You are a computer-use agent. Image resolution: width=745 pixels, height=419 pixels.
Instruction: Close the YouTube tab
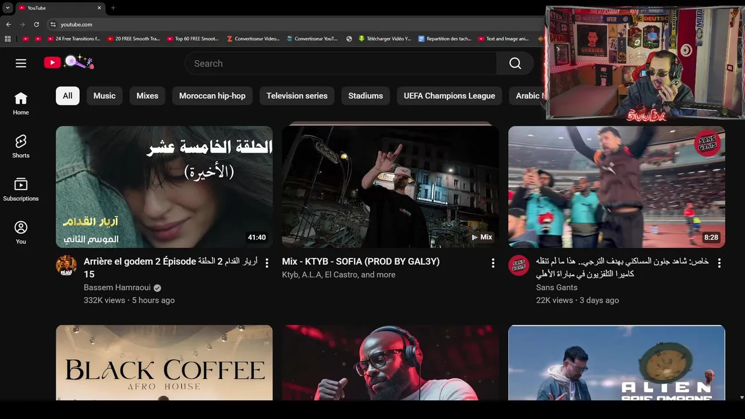pos(99,8)
